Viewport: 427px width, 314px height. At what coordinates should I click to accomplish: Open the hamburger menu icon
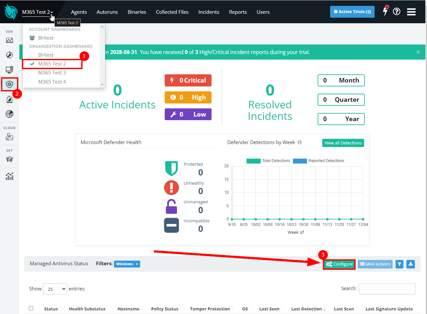411,12
